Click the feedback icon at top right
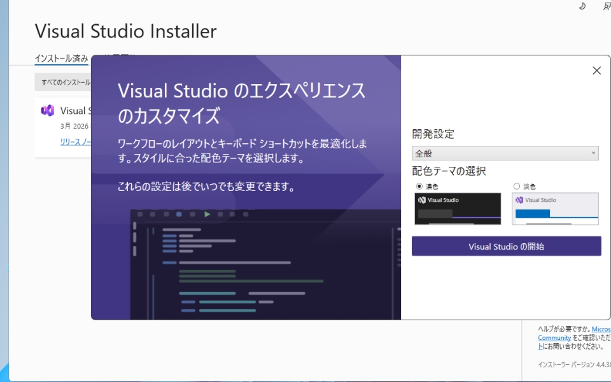This screenshot has width=611, height=382. click(x=606, y=6)
